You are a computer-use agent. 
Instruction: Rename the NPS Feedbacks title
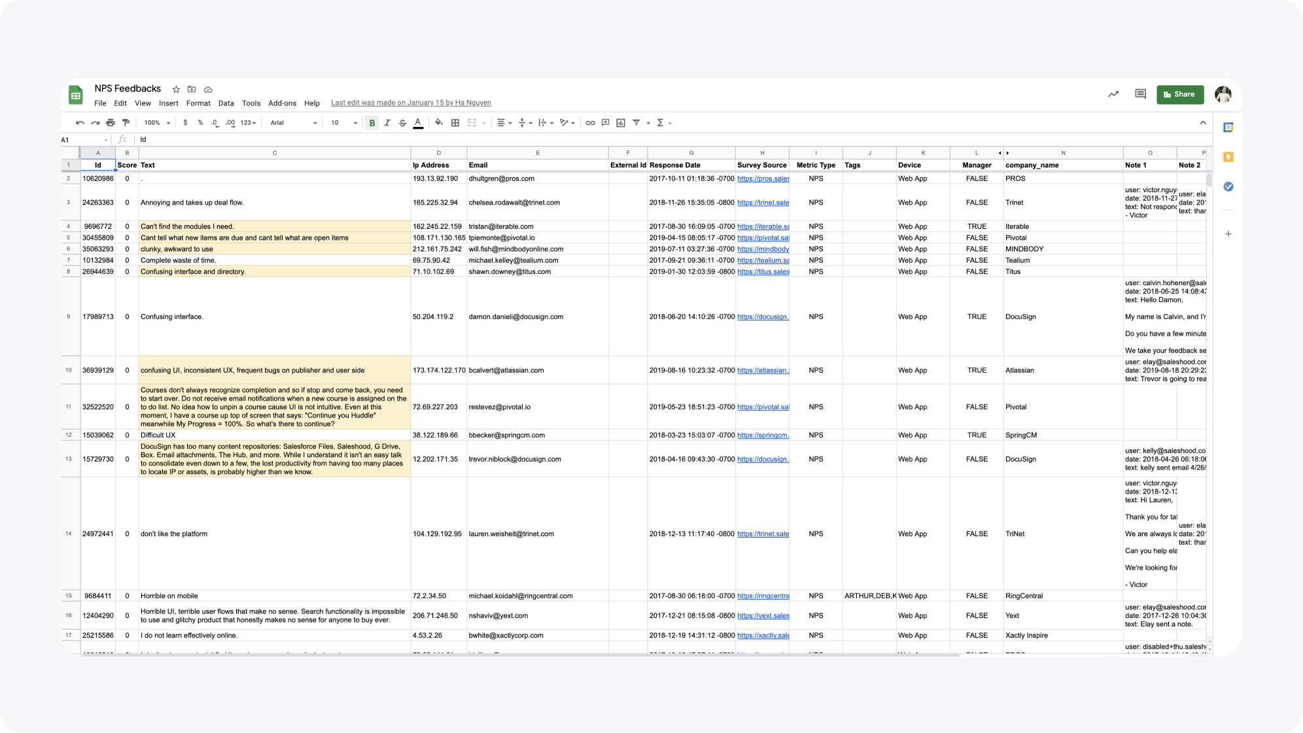128,89
